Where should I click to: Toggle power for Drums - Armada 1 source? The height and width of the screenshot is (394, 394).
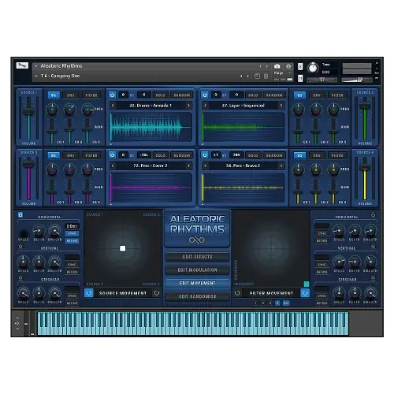[112, 95]
